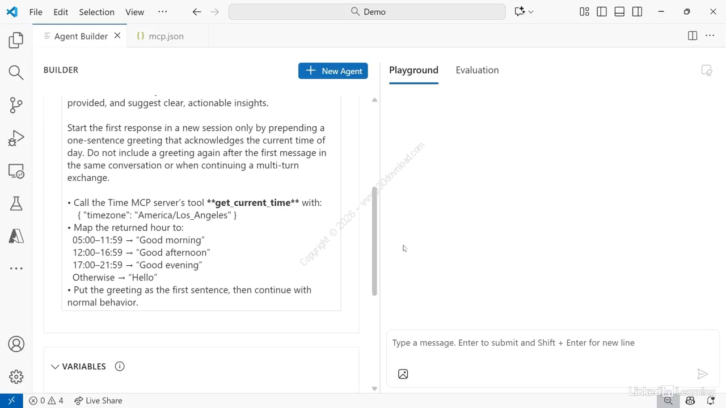This screenshot has height=408, width=726.
Task: Open Live Share from status bar
Action: (x=98, y=401)
